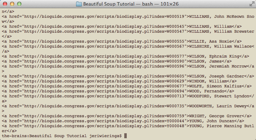Minimize the window with yellow button
The image size is (256, 140).
(x=12, y=4)
